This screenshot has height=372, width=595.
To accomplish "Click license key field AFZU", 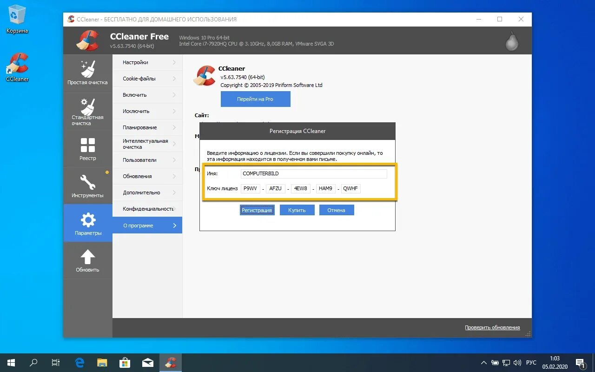I will pyautogui.click(x=276, y=188).
